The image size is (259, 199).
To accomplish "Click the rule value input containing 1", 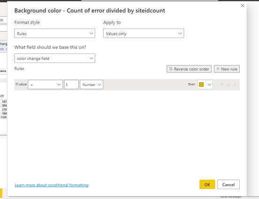I will point(71,84).
